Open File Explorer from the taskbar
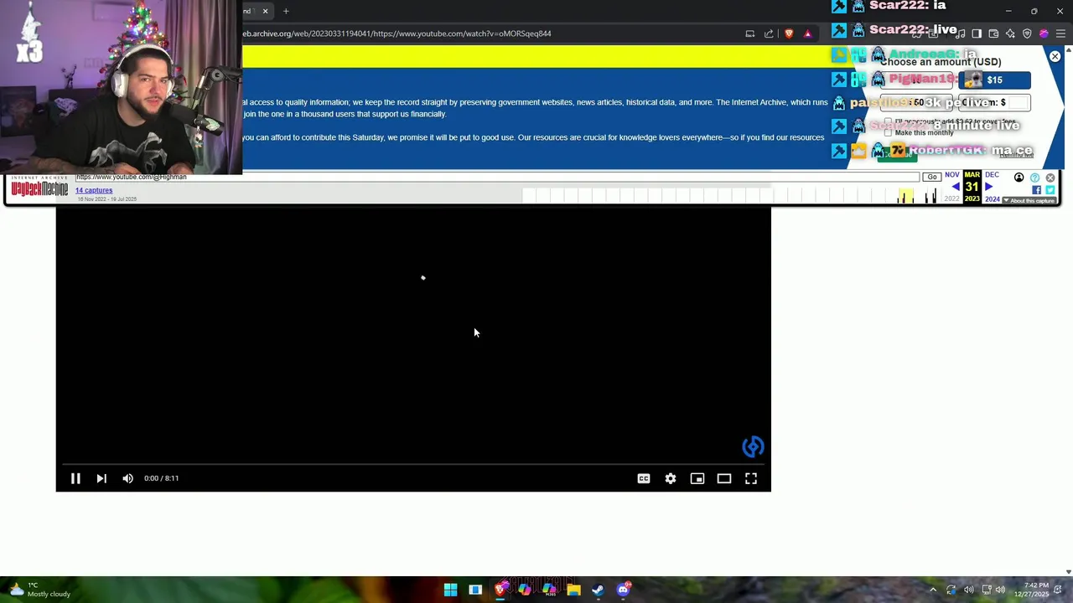Screen dimensions: 1073x603 (573, 590)
